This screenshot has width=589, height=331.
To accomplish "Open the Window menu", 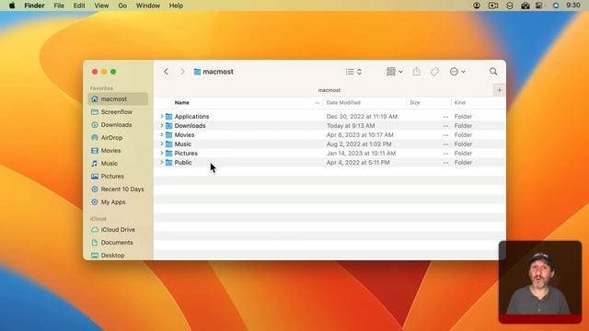I will 147,6.
